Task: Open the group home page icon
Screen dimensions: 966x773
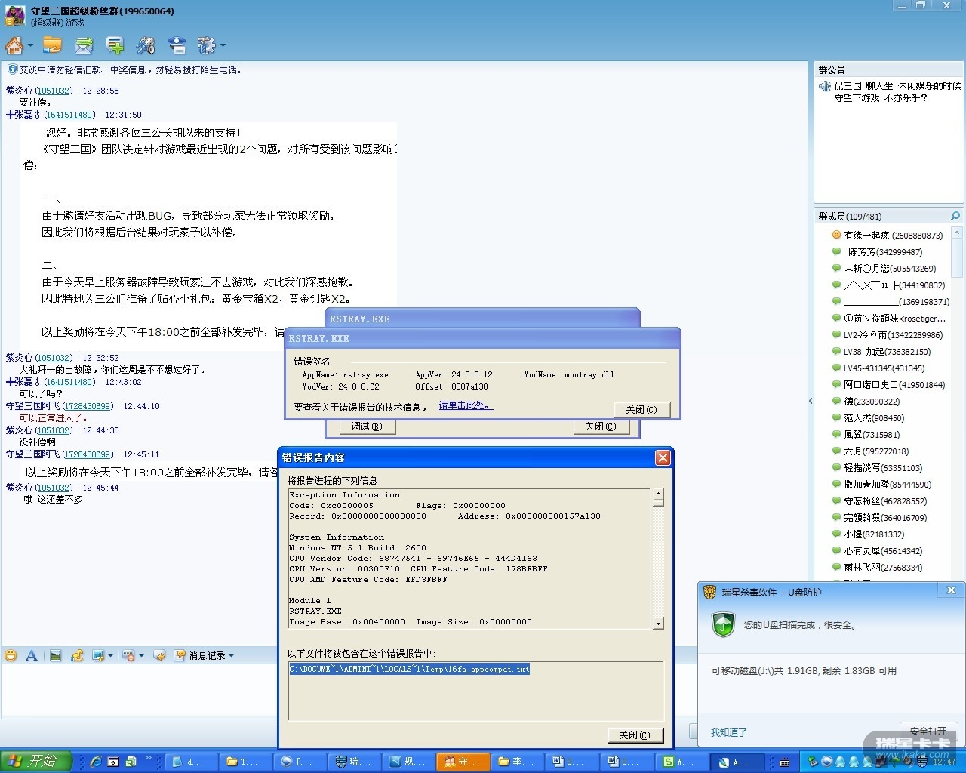Action: tap(14, 46)
